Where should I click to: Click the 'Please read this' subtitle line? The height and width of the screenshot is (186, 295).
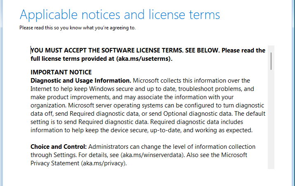point(78,28)
